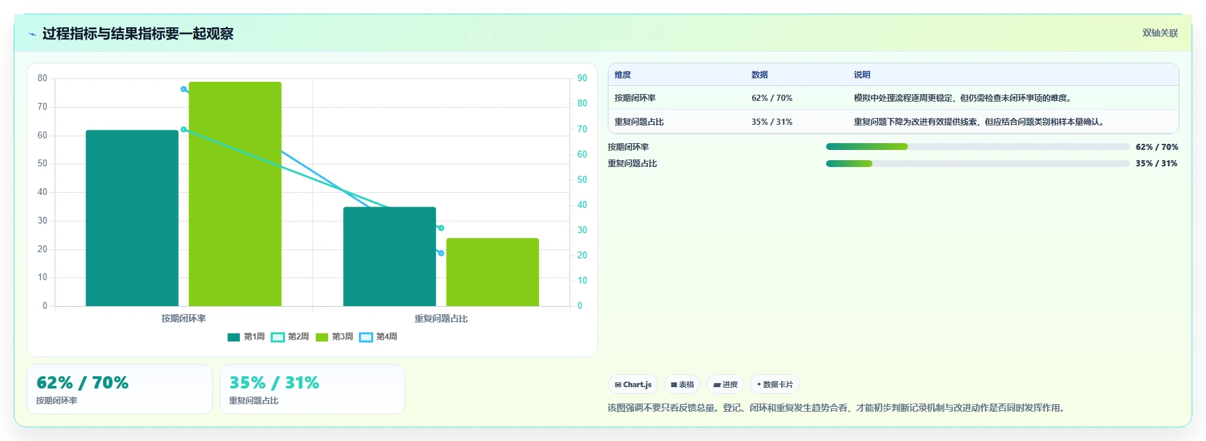Open the 62% / 70% KPI card
Screen dimensions: 1206x441
pos(119,389)
